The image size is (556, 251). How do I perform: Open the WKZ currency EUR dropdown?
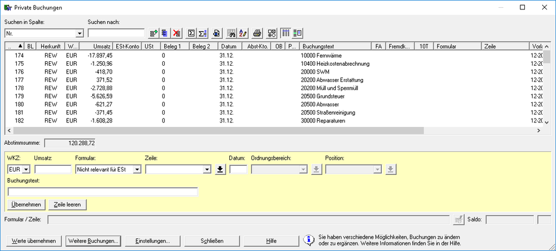pyautogui.click(x=26, y=169)
